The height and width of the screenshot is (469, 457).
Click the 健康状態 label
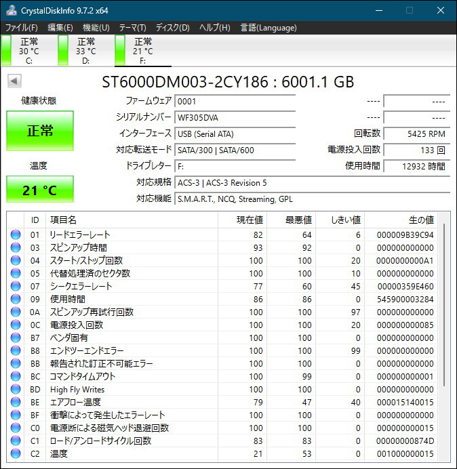point(39,100)
